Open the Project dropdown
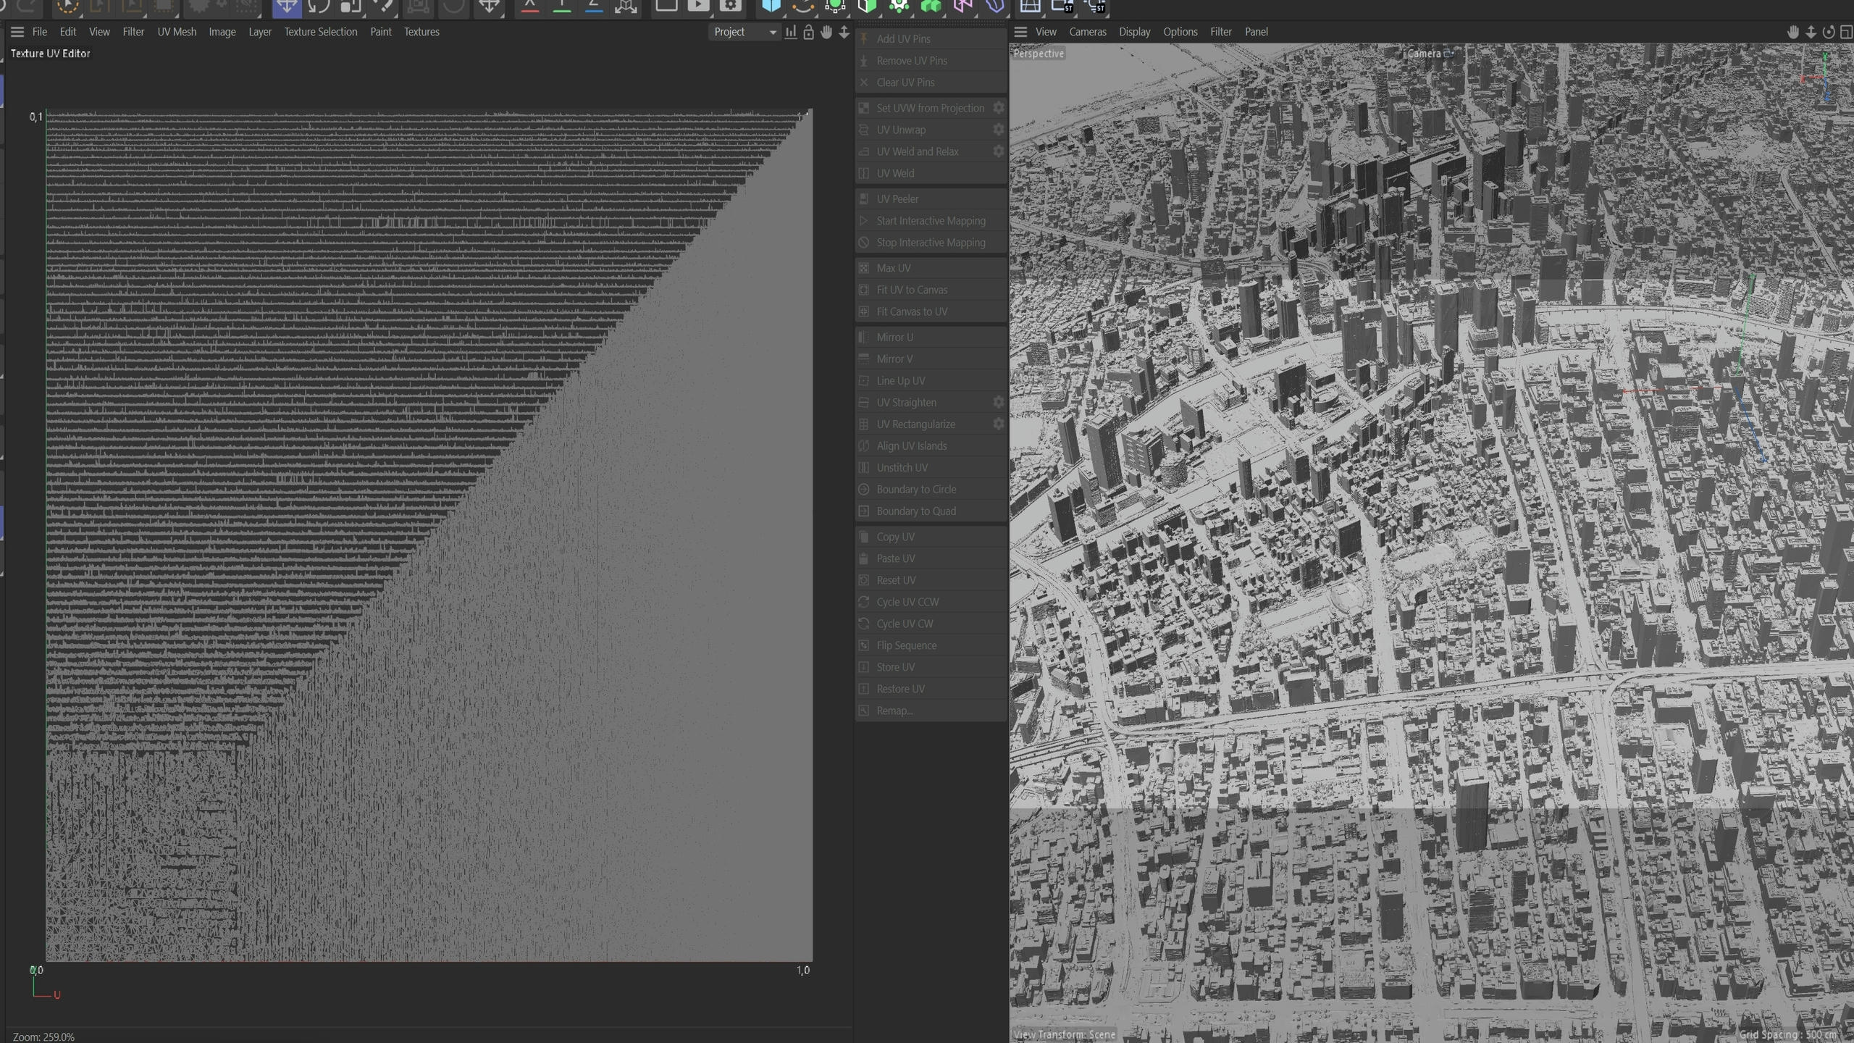The width and height of the screenshot is (1854, 1043). (x=744, y=32)
